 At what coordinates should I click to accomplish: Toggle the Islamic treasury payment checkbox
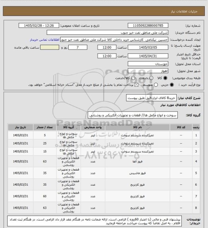tap(137, 85)
